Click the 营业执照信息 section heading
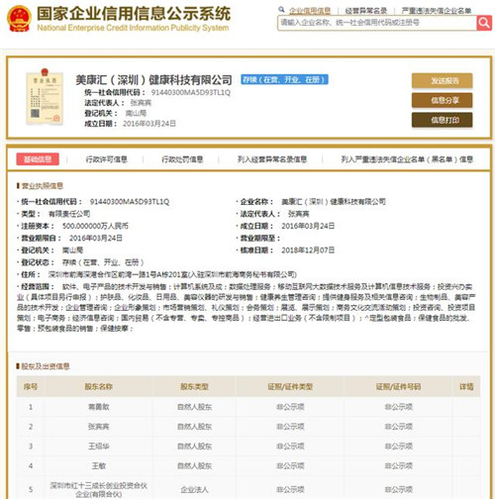This screenshot has height=499, width=495. pos(43,186)
